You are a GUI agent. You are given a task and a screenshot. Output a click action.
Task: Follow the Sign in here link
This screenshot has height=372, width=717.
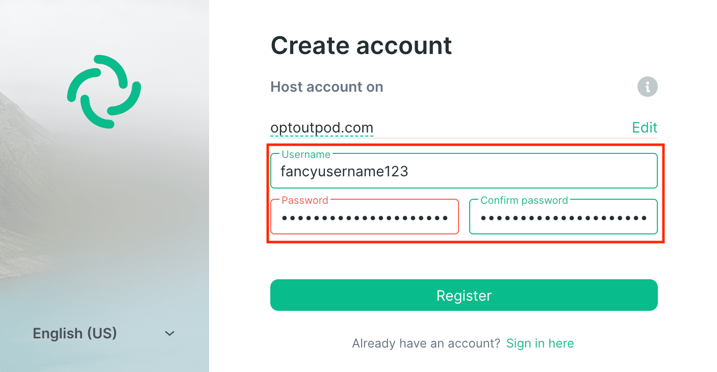tap(540, 343)
